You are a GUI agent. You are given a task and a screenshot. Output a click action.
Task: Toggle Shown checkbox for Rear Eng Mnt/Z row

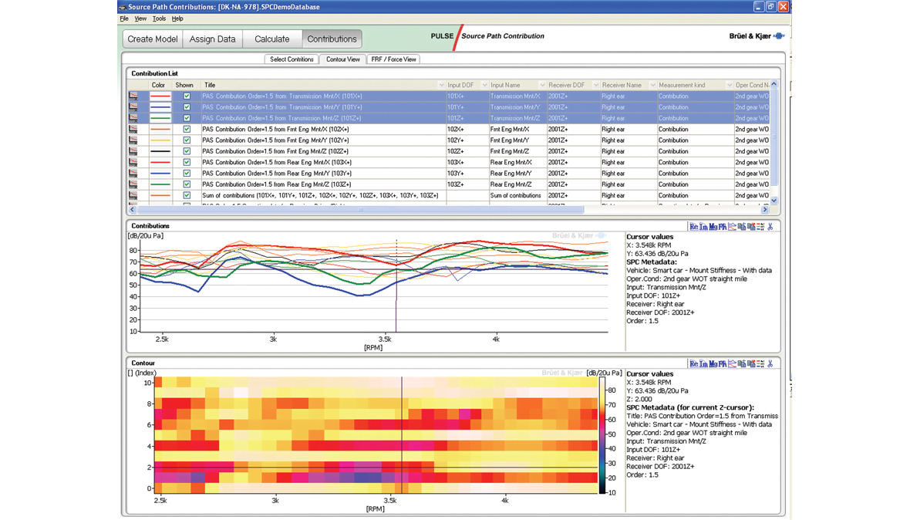pos(186,184)
